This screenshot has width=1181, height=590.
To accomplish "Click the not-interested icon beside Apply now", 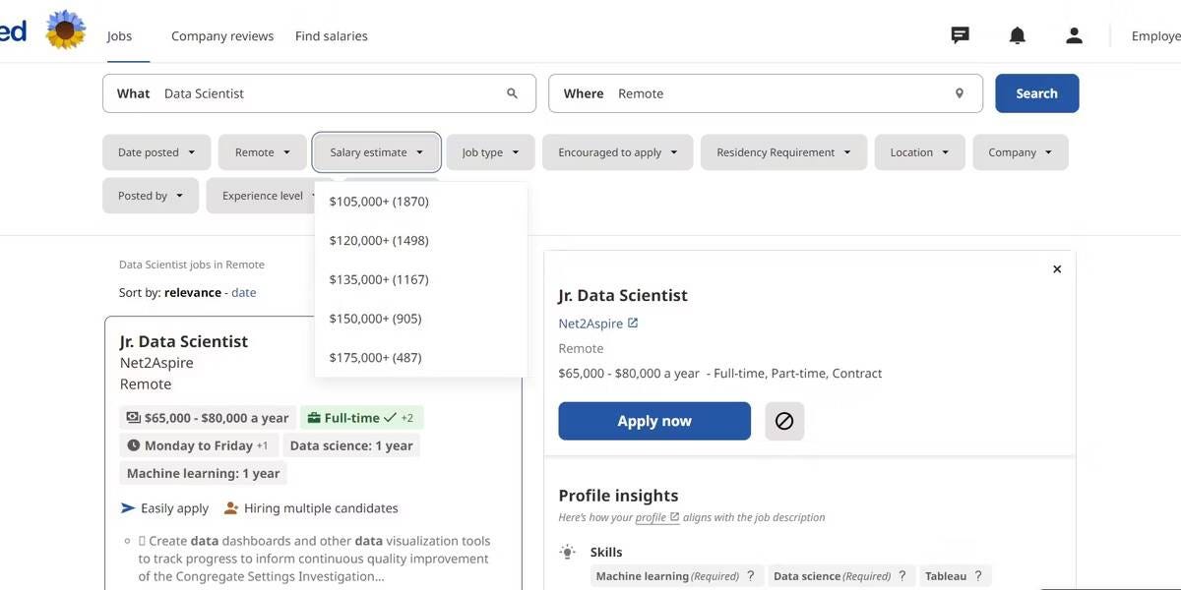I will coord(784,421).
